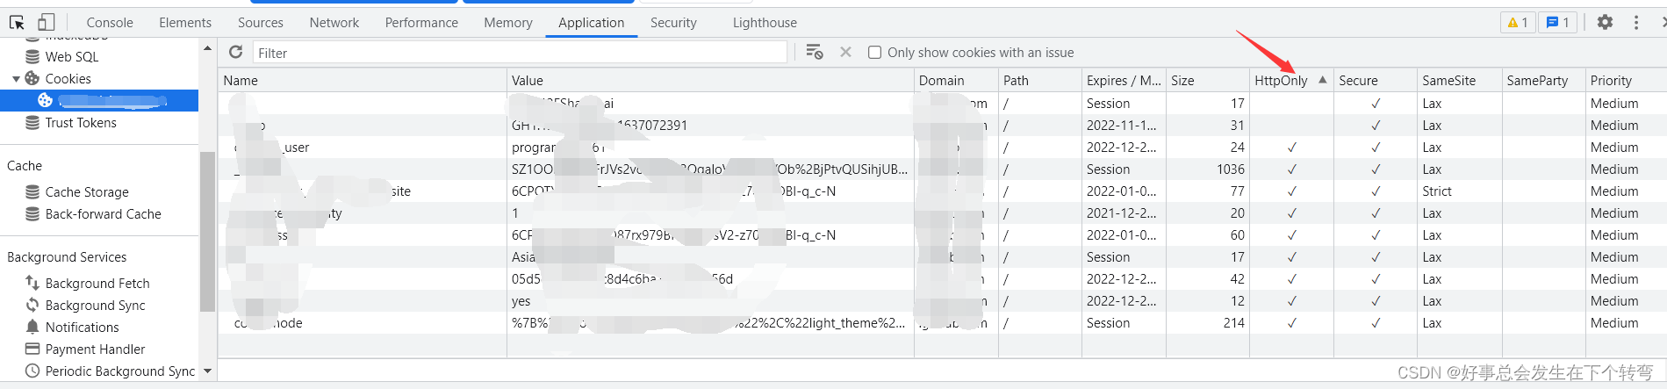The image size is (1667, 389).
Task: Sort by the Expires column header
Action: pos(1124,80)
